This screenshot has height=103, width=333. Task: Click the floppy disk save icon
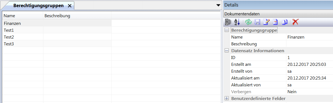pyautogui.click(x=257, y=22)
